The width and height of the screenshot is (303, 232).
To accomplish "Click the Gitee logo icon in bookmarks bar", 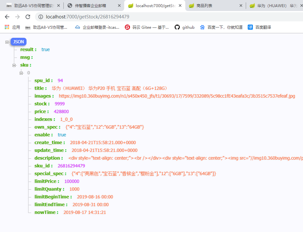I will [x=127, y=27].
